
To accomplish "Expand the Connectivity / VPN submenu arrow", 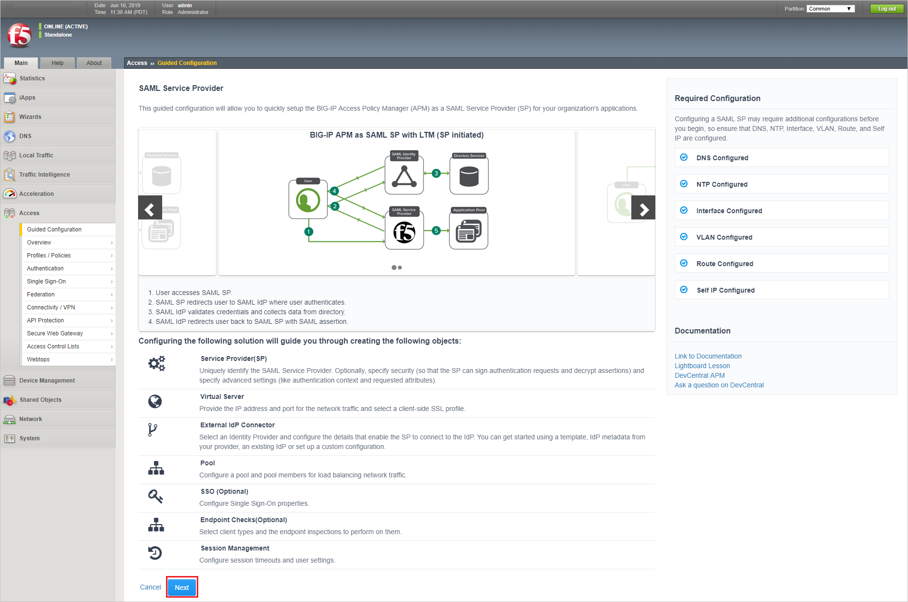I will coord(112,307).
